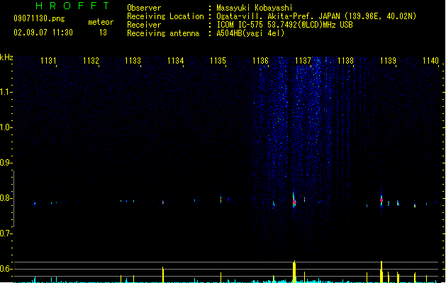Click the 1133 time axis label
446x283 pixels.
(133, 61)
